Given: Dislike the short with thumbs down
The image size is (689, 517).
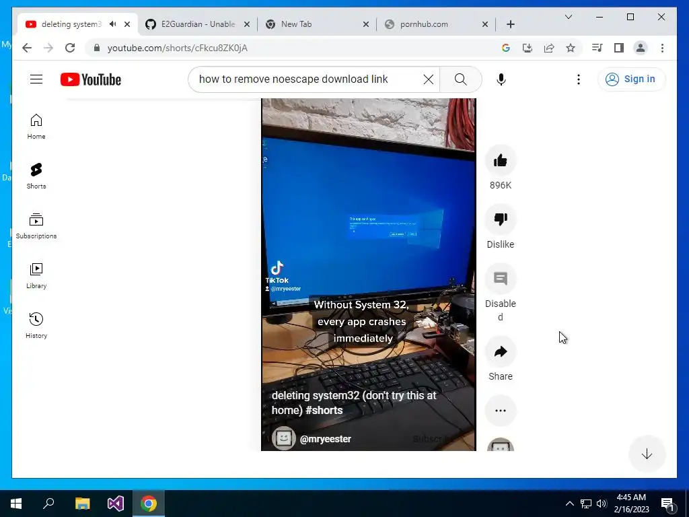Looking at the screenshot, I should point(501,219).
